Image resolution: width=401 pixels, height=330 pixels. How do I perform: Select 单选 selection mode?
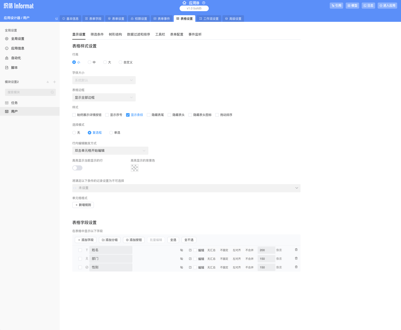pos(111,133)
